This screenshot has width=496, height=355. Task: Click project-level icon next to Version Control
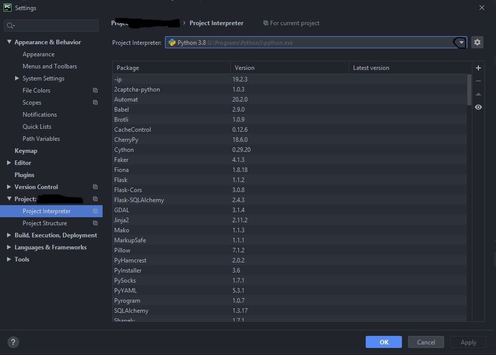pyautogui.click(x=95, y=187)
